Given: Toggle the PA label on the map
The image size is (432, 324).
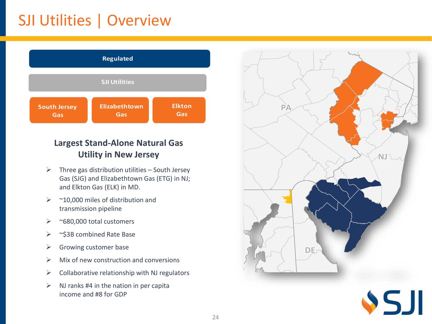Looking at the screenshot, I should [286, 108].
